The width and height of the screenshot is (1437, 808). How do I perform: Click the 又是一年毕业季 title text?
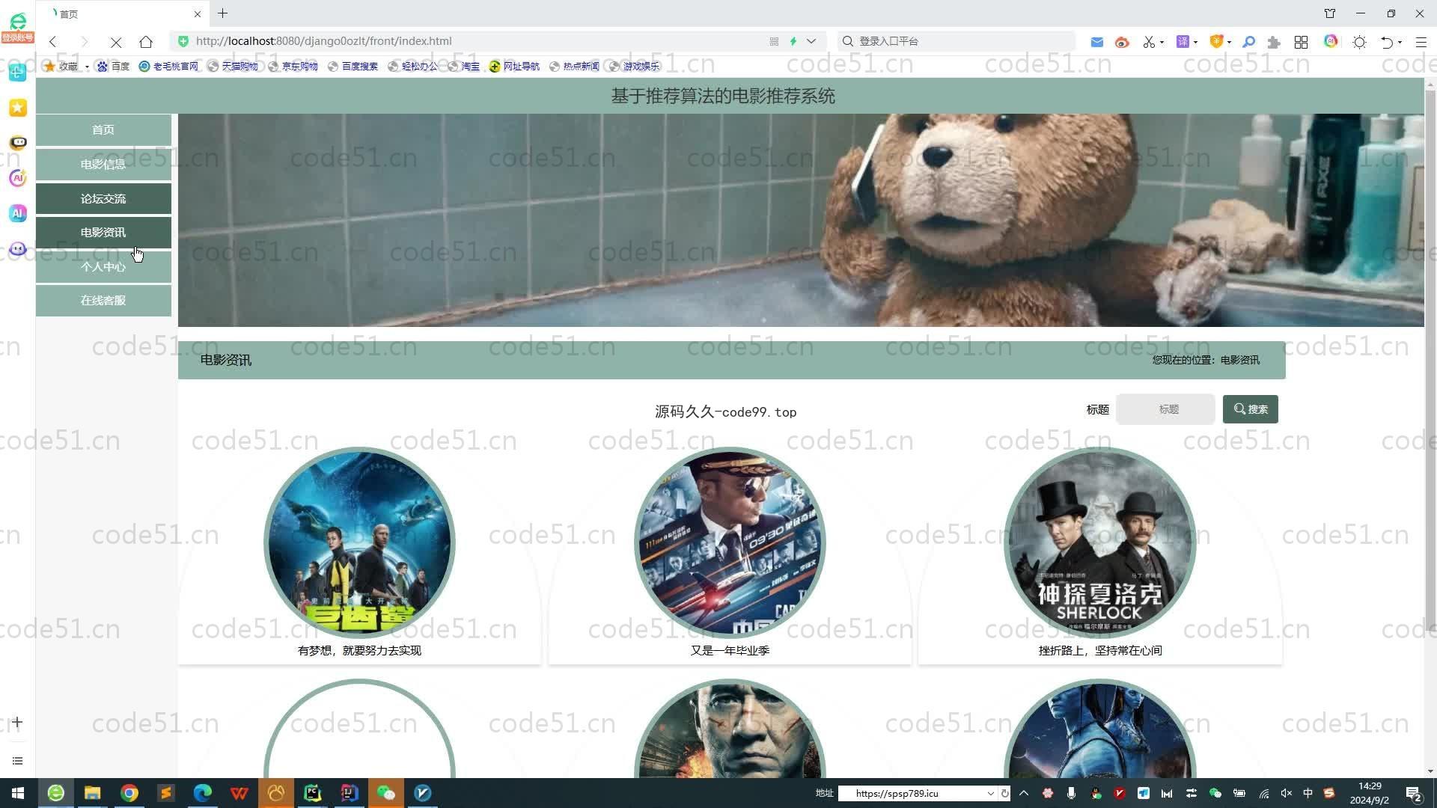pyautogui.click(x=730, y=651)
